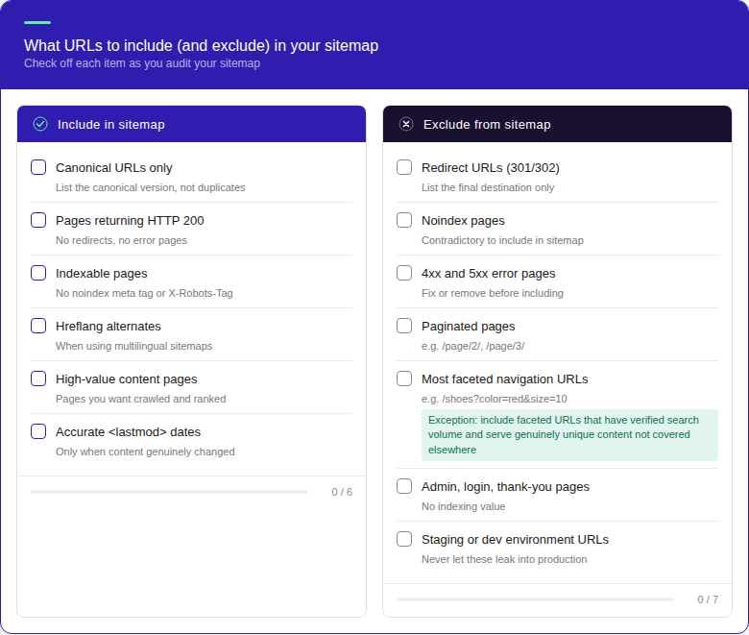Click the green checkmark icon beside Include in sitemap
This screenshot has height=635, width=749.
tap(40, 124)
